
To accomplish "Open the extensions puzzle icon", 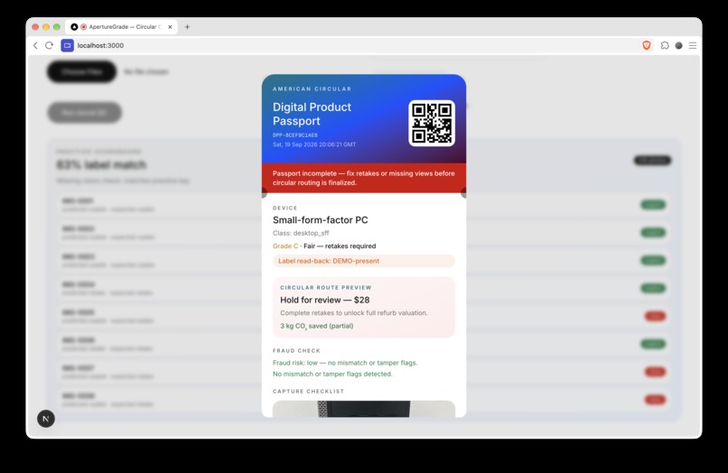I will coord(665,45).
